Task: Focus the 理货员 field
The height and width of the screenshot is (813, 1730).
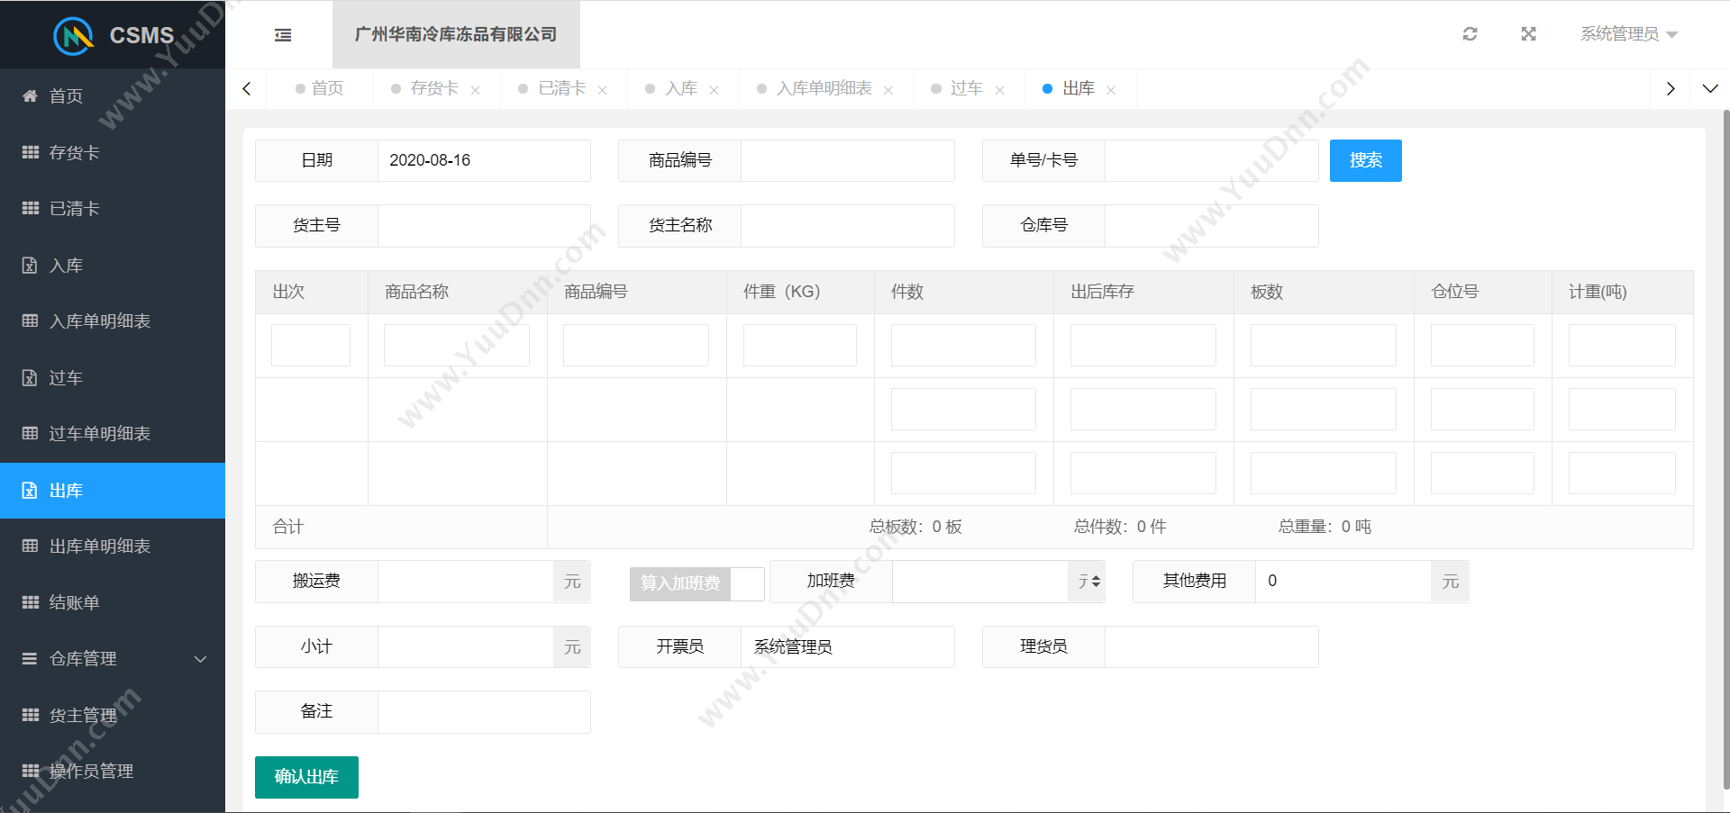Action: (x=1211, y=646)
